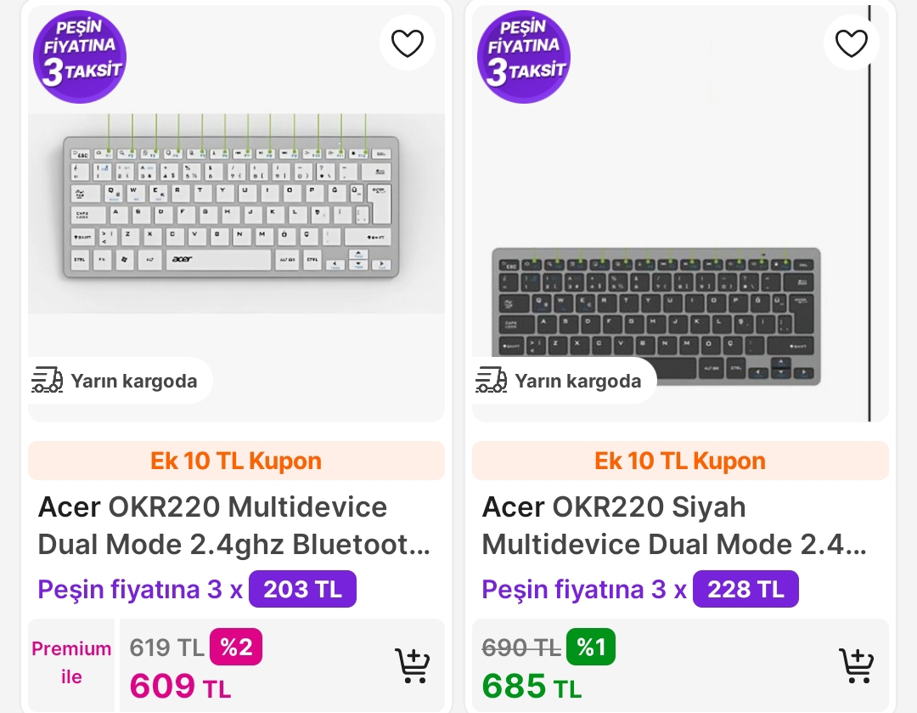The width and height of the screenshot is (917, 713).
Task: Tap the truck icon on the left product
Action: (48, 380)
